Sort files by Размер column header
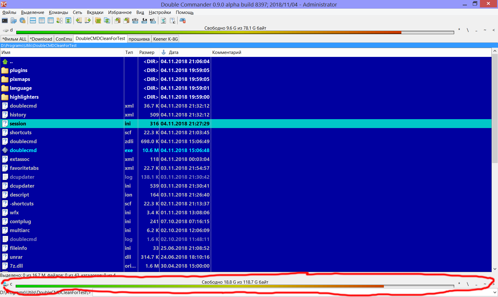 point(147,52)
